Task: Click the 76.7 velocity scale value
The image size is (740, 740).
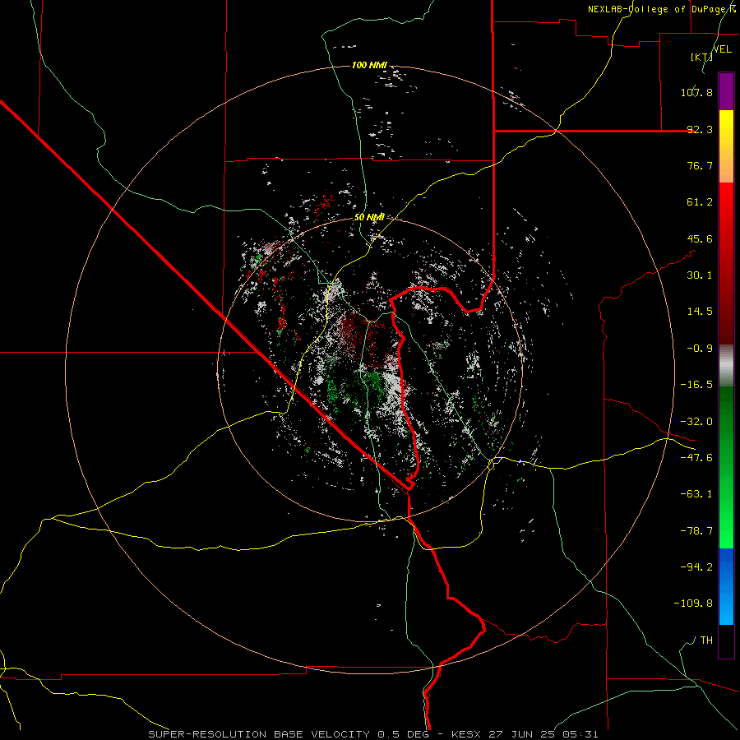Action: pos(700,165)
